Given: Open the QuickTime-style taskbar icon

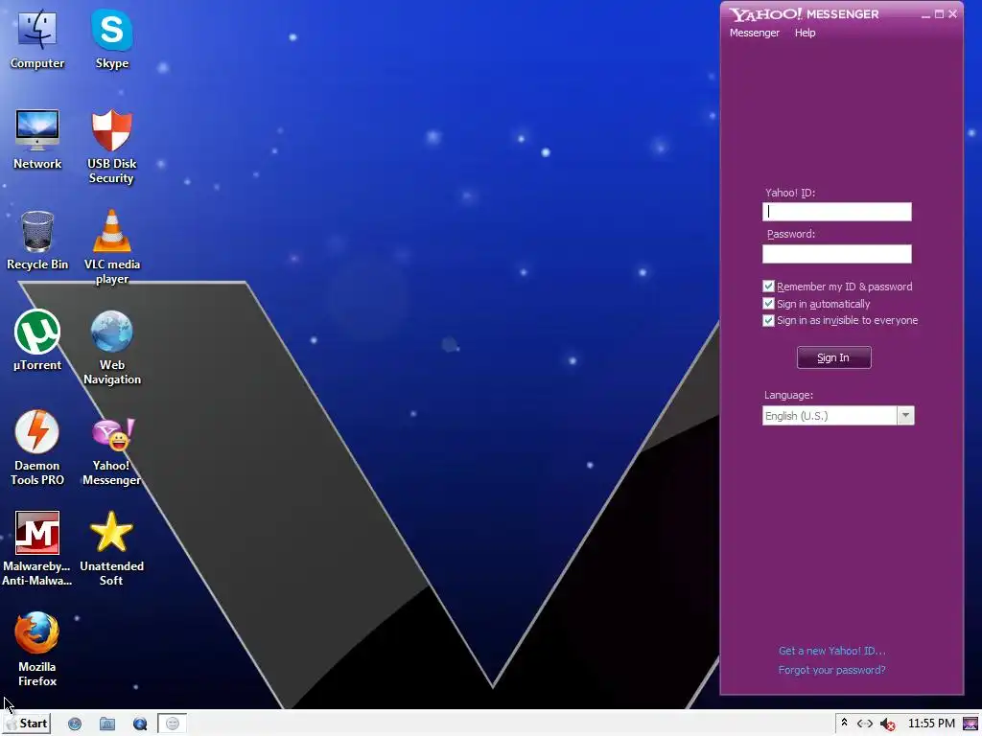Looking at the screenshot, I should (140, 724).
